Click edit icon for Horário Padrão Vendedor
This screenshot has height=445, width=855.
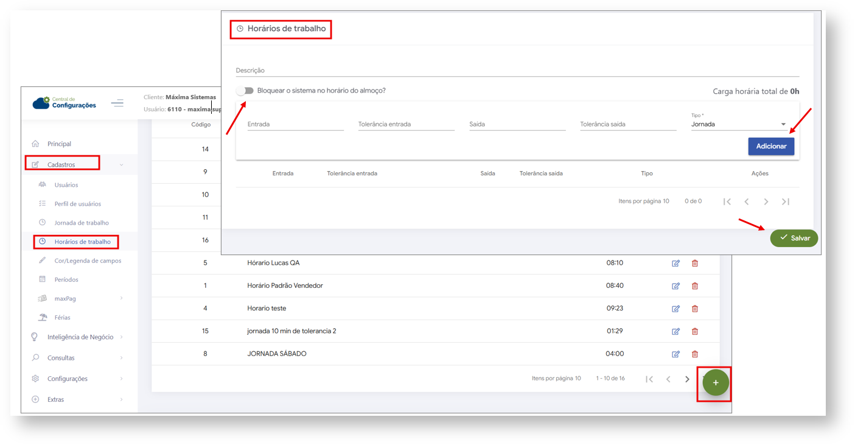675,286
